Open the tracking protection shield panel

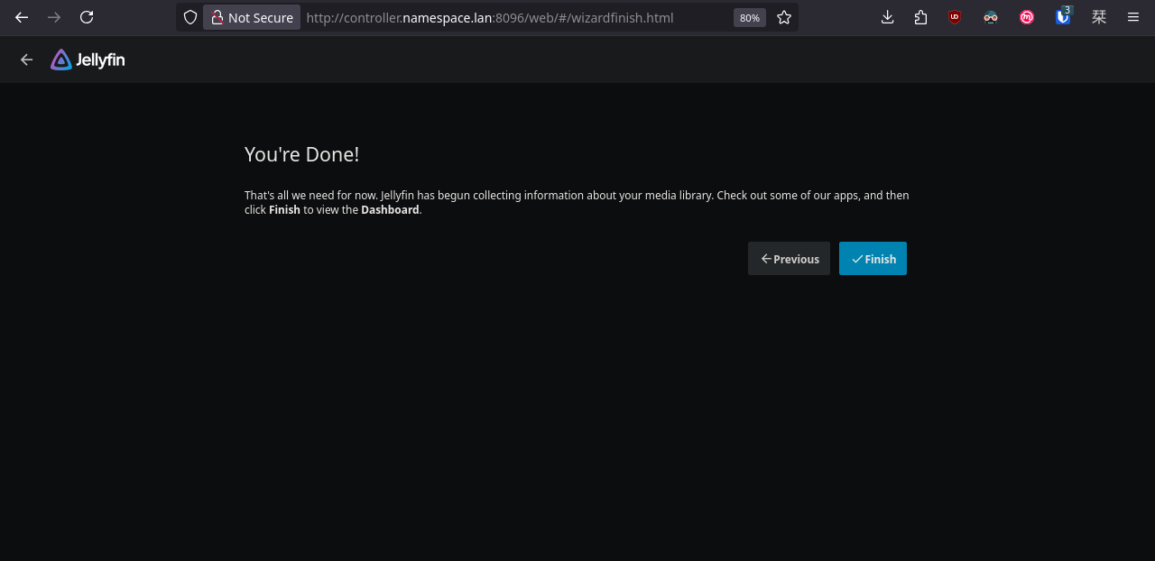pos(189,17)
